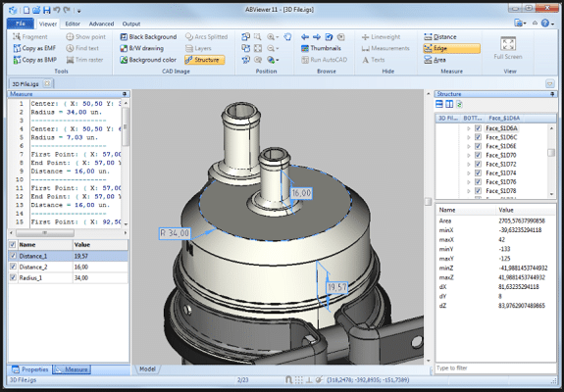This screenshot has height=392, width=564.
Task: Go to next file with right arrow
Action: (317, 36)
